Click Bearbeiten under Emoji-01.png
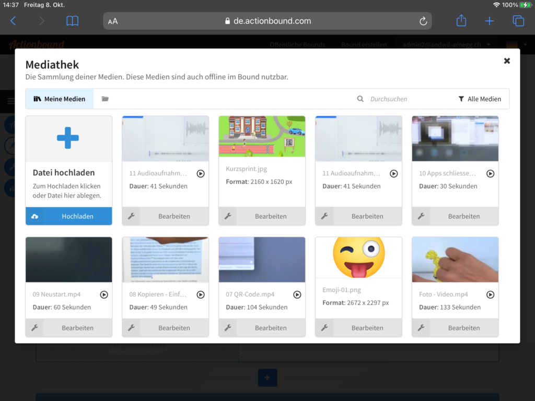535x401 pixels. [367, 328]
